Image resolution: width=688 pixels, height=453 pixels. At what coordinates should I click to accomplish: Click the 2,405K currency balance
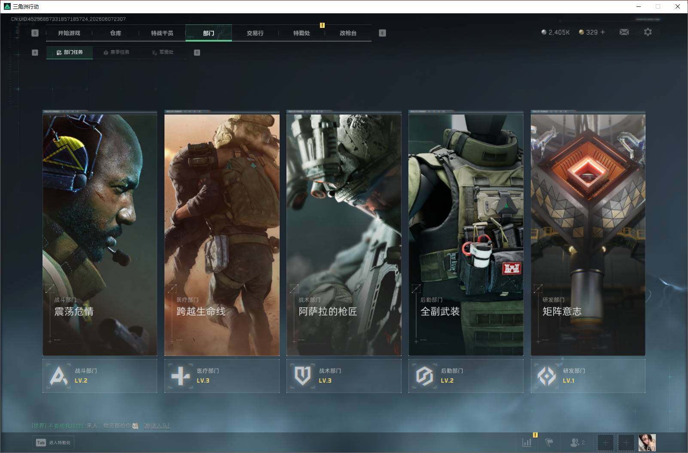pyautogui.click(x=555, y=32)
